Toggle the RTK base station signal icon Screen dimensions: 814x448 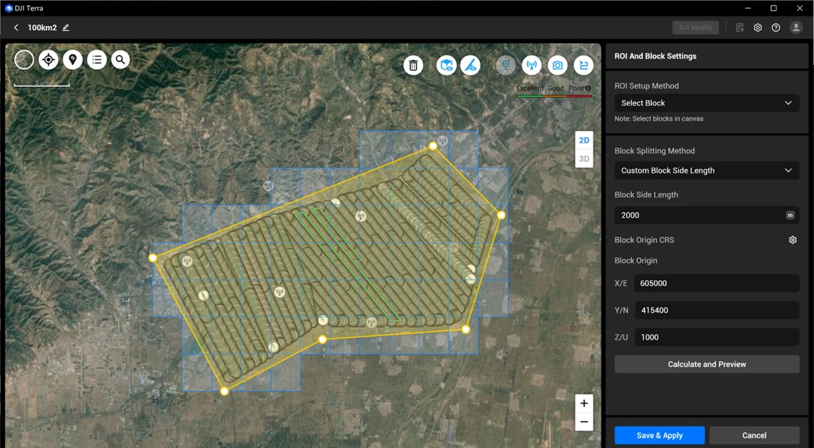pos(531,65)
